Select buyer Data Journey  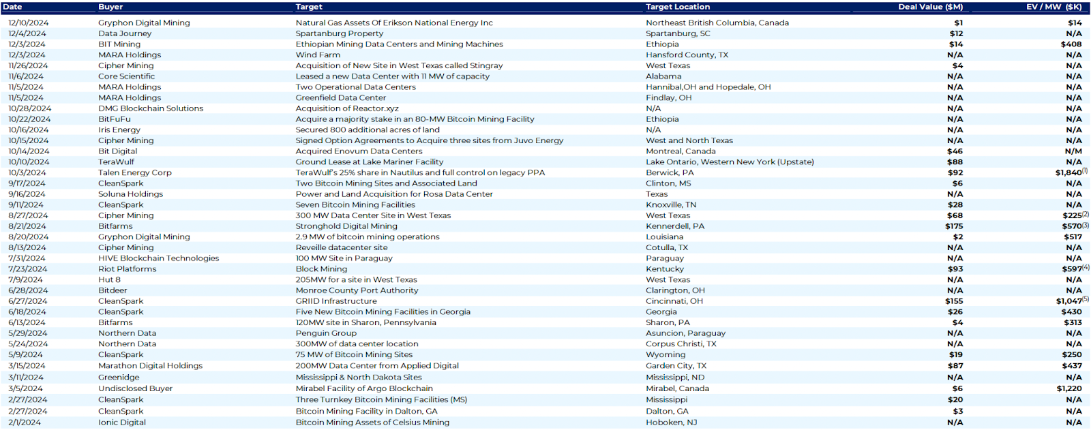pos(125,33)
